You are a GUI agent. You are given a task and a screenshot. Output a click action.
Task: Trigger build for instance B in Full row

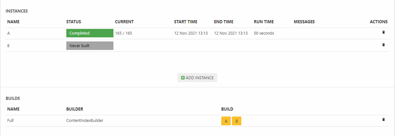(x=237, y=121)
